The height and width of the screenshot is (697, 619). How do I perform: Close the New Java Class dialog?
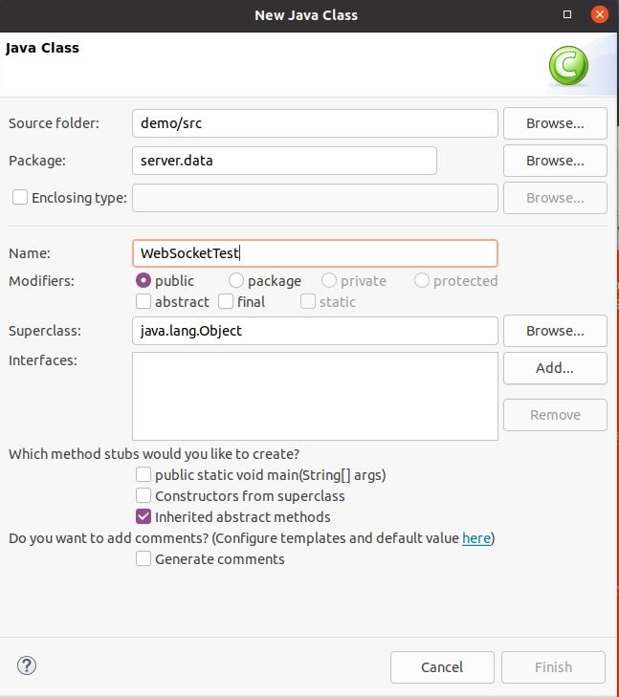(600, 14)
